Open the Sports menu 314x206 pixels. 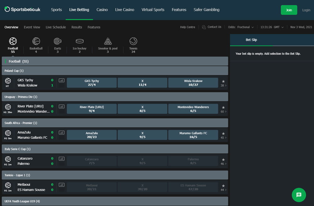point(57,10)
